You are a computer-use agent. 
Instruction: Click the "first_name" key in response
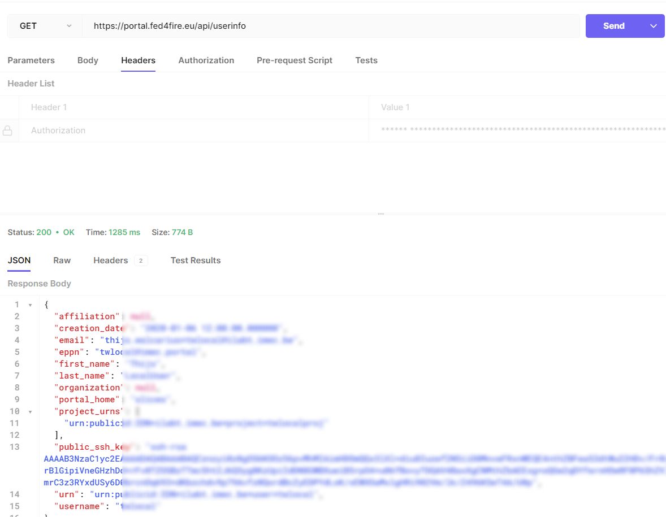tap(84, 364)
